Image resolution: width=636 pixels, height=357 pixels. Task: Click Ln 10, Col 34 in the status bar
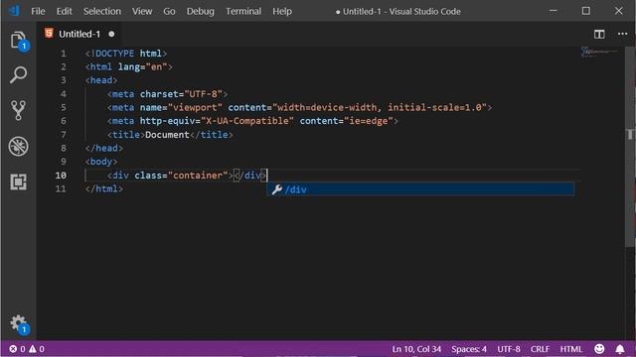click(416, 349)
